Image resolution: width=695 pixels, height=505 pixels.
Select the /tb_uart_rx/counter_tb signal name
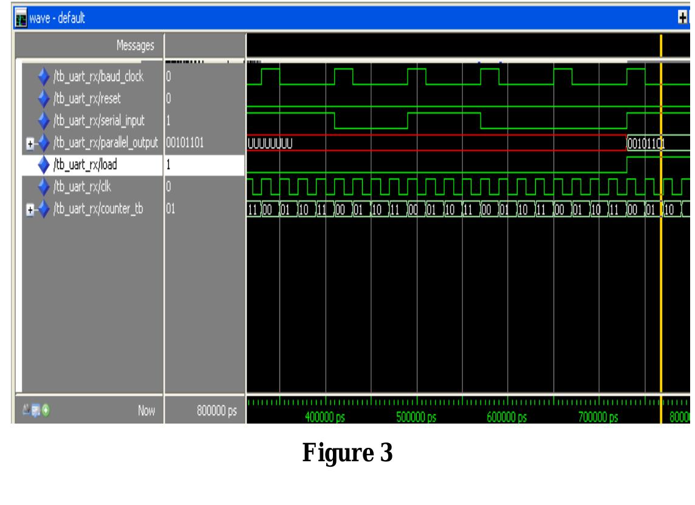[x=98, y=209]
